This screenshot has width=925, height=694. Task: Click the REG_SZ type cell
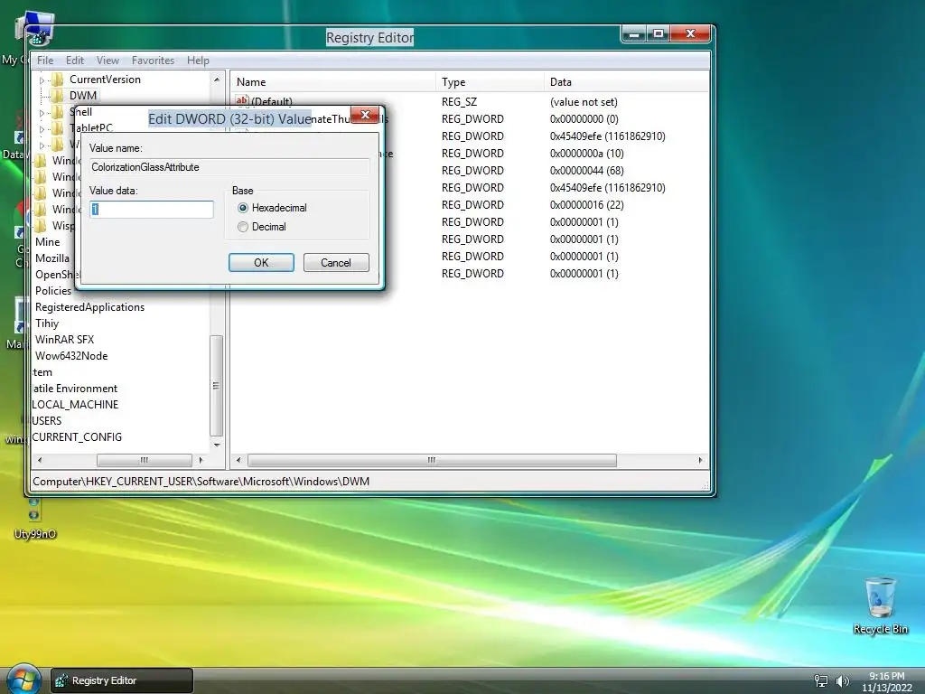[459, 102]
